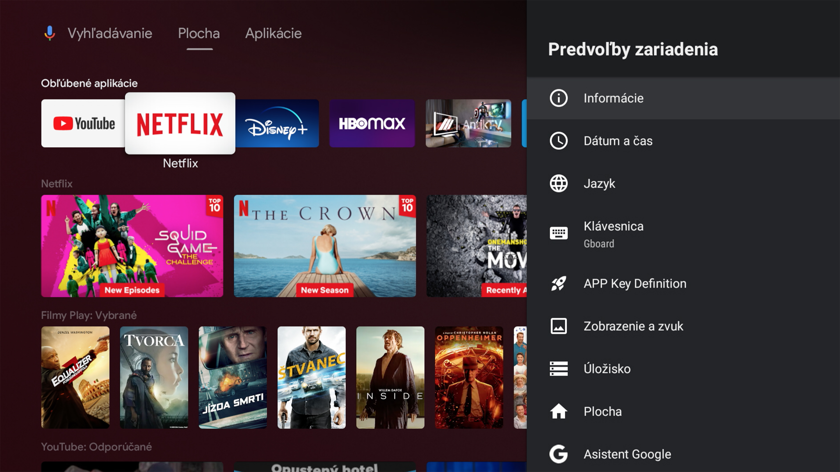840x472 pixels.
Task: Select the storage icon for Úložisko
Action: pos(559,369)
